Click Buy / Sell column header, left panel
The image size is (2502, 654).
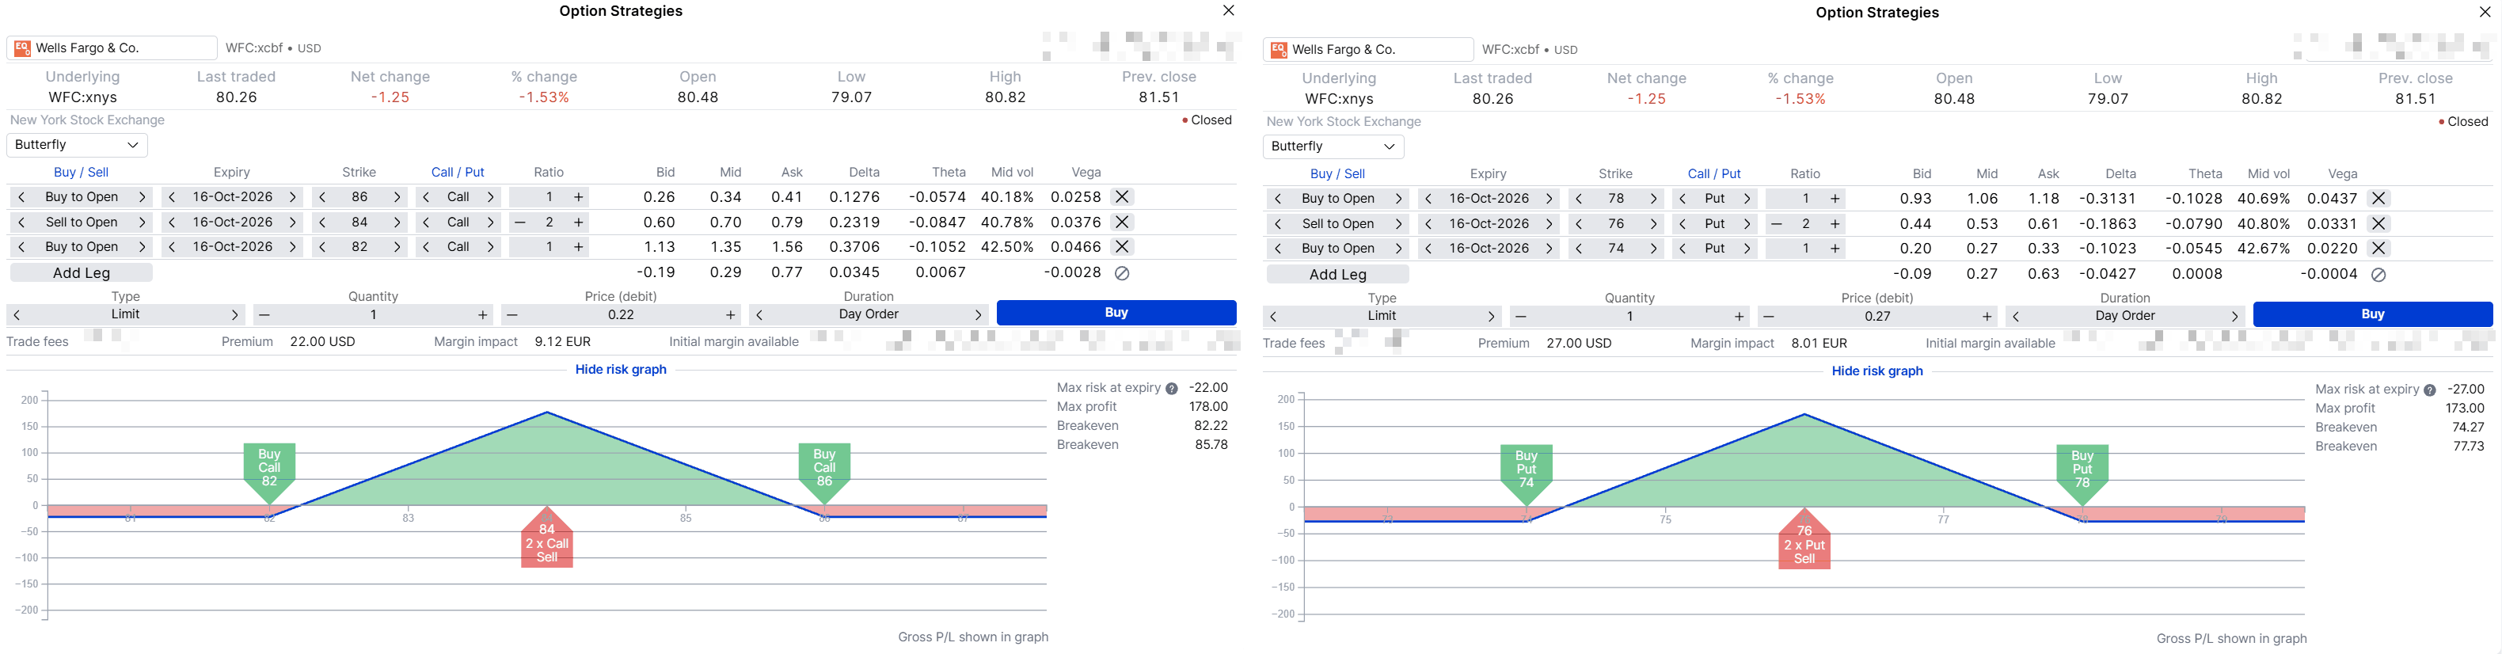[x=81, y=172]
